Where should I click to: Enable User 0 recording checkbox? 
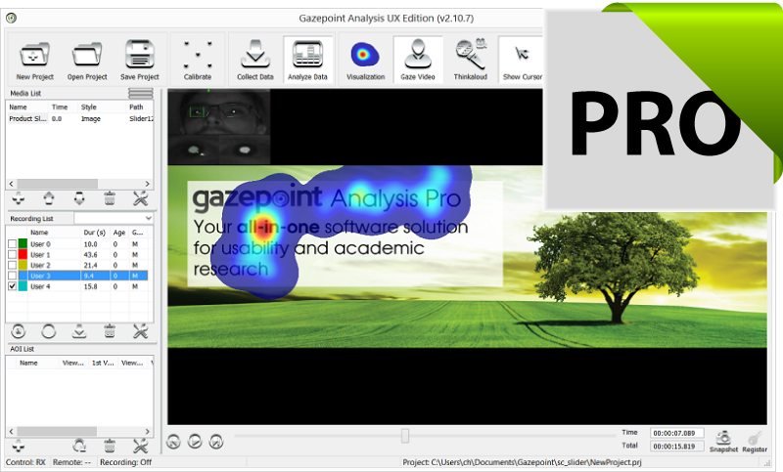tap(12, 244)
